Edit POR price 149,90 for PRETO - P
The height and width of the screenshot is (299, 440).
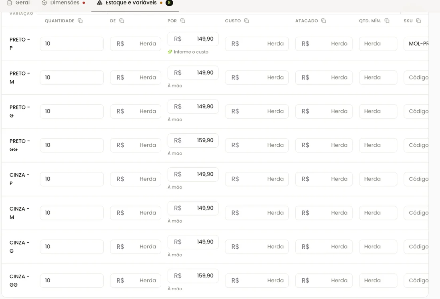tap(193, 39)
